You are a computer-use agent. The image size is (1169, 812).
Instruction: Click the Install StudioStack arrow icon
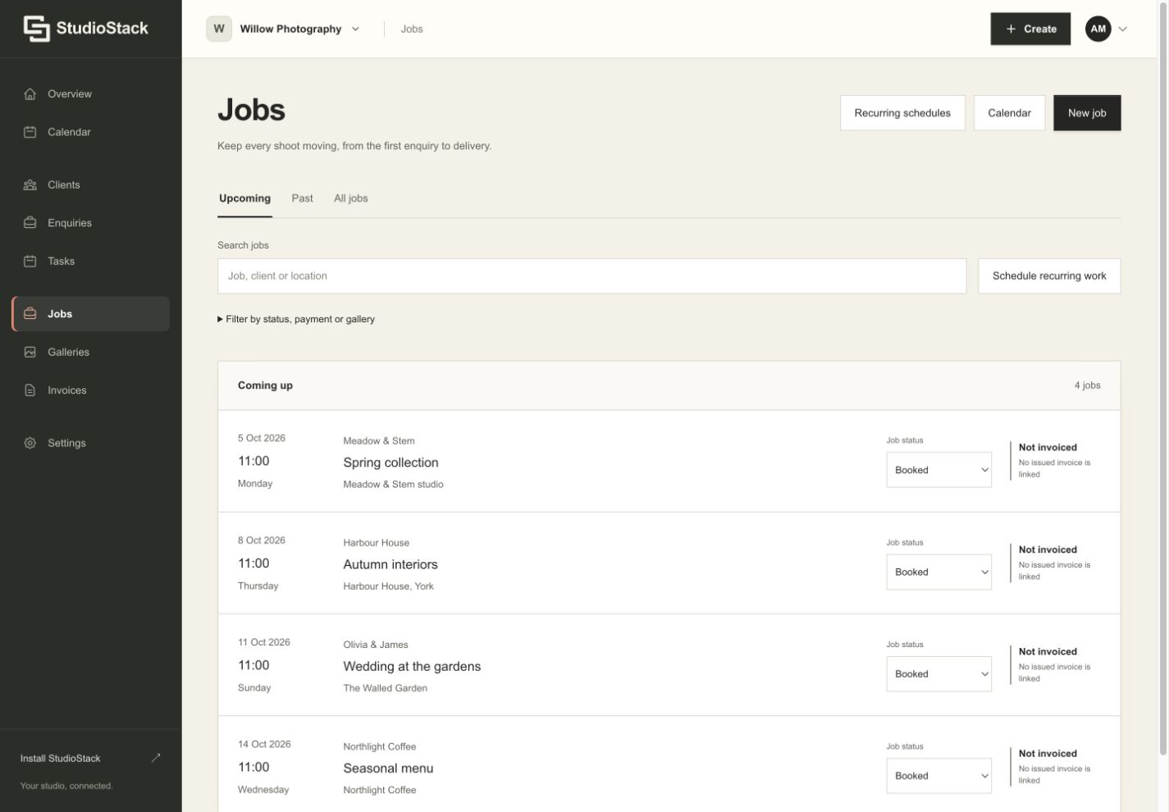[x=156, y=758]
